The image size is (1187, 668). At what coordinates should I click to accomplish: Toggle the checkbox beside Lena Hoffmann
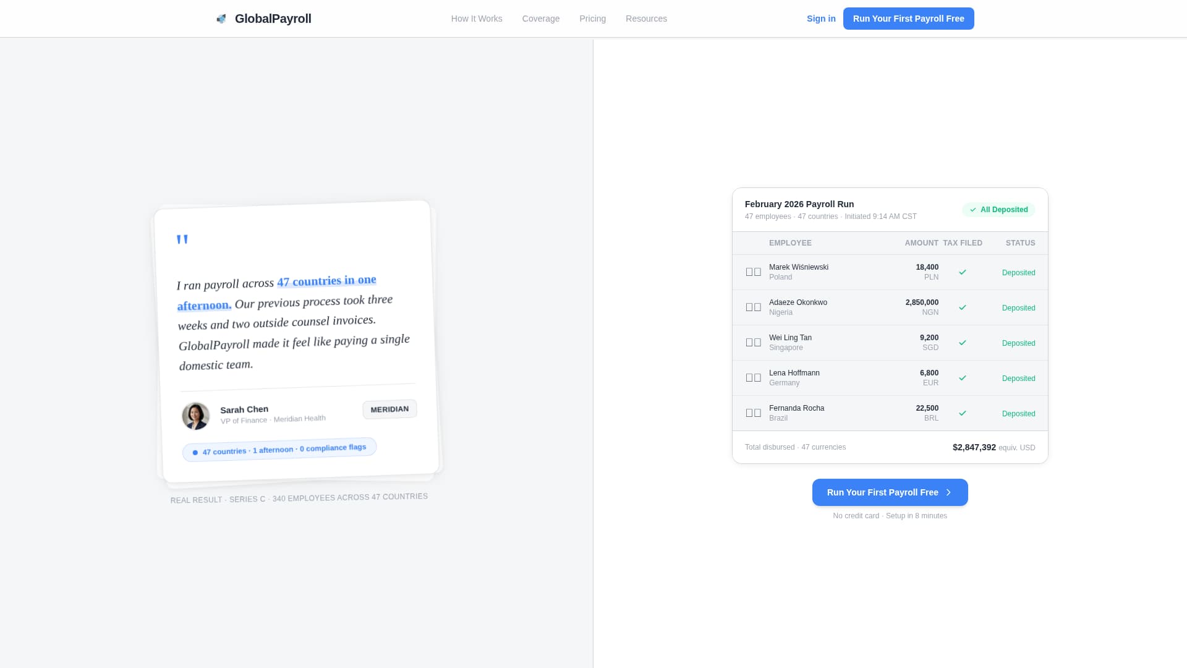[749, 377]
